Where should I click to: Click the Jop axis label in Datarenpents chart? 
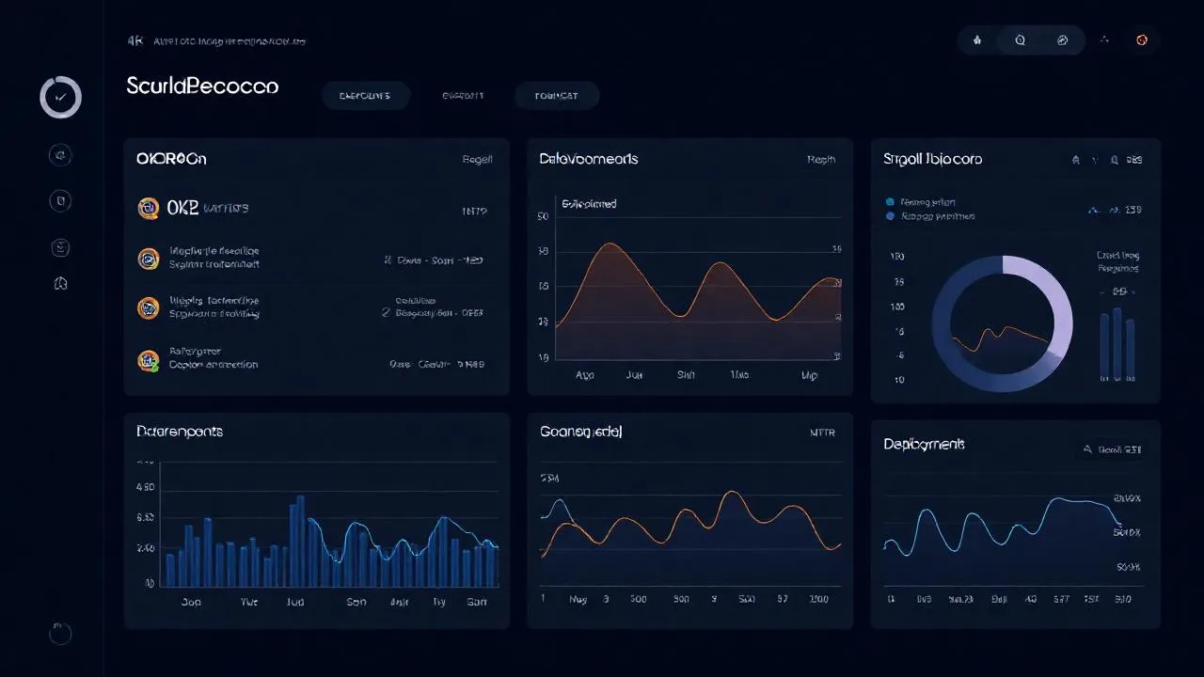191,602
